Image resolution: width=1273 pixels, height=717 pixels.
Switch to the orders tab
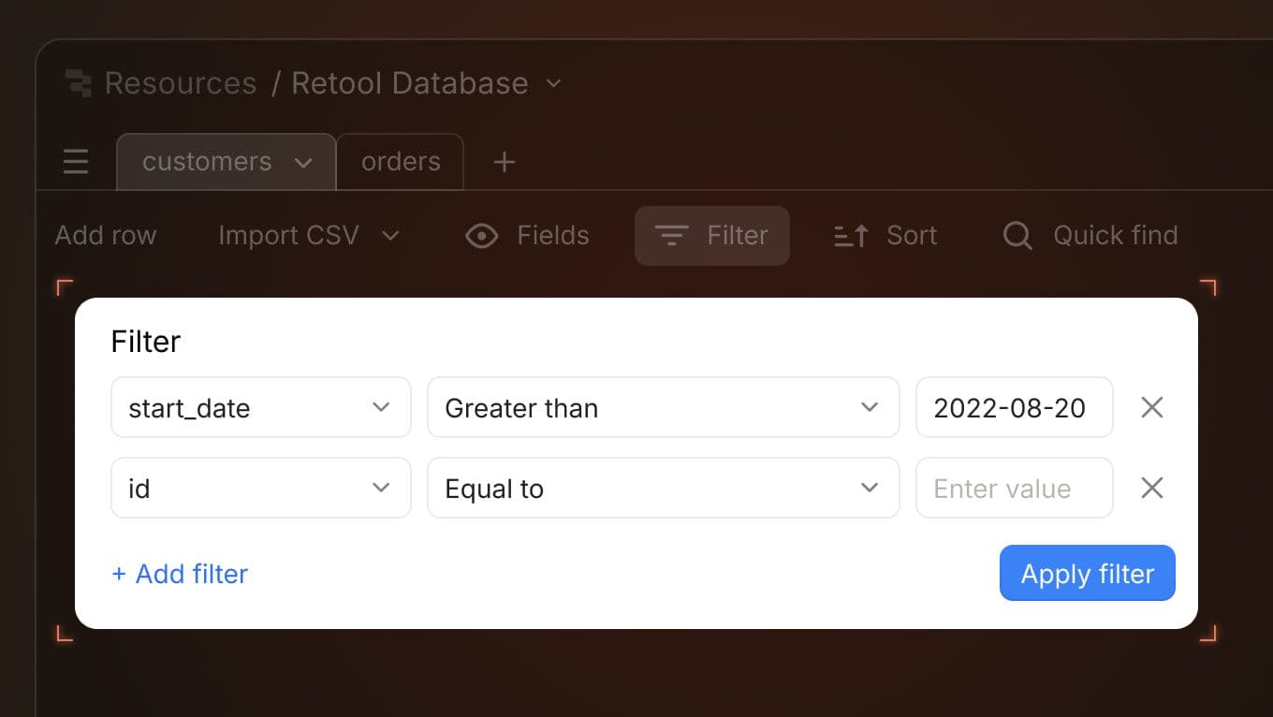401,162
